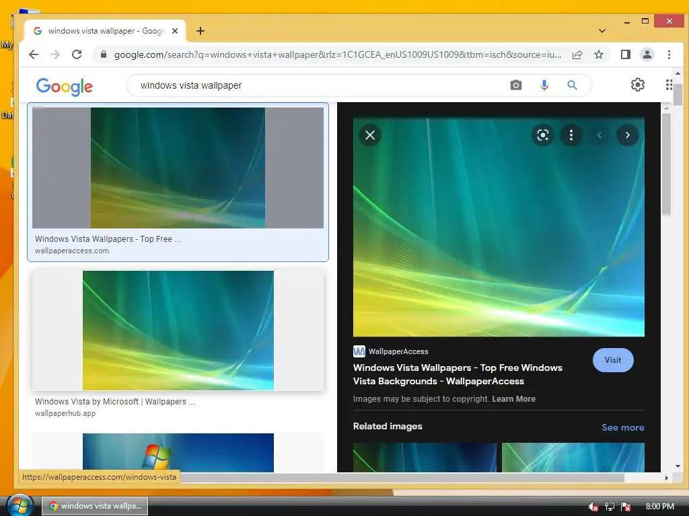Visit the WallpaperAccess page
689x516 pixels.
(612, 360)
